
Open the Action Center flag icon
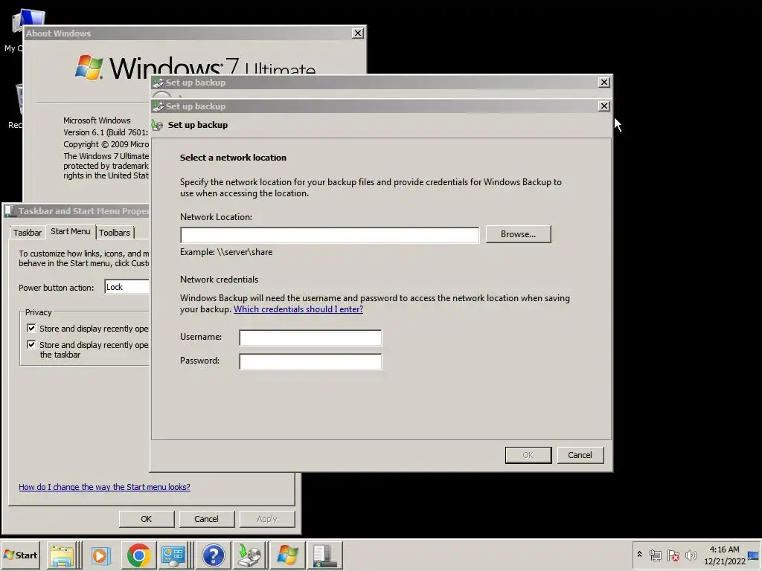(x=673, y=555)
